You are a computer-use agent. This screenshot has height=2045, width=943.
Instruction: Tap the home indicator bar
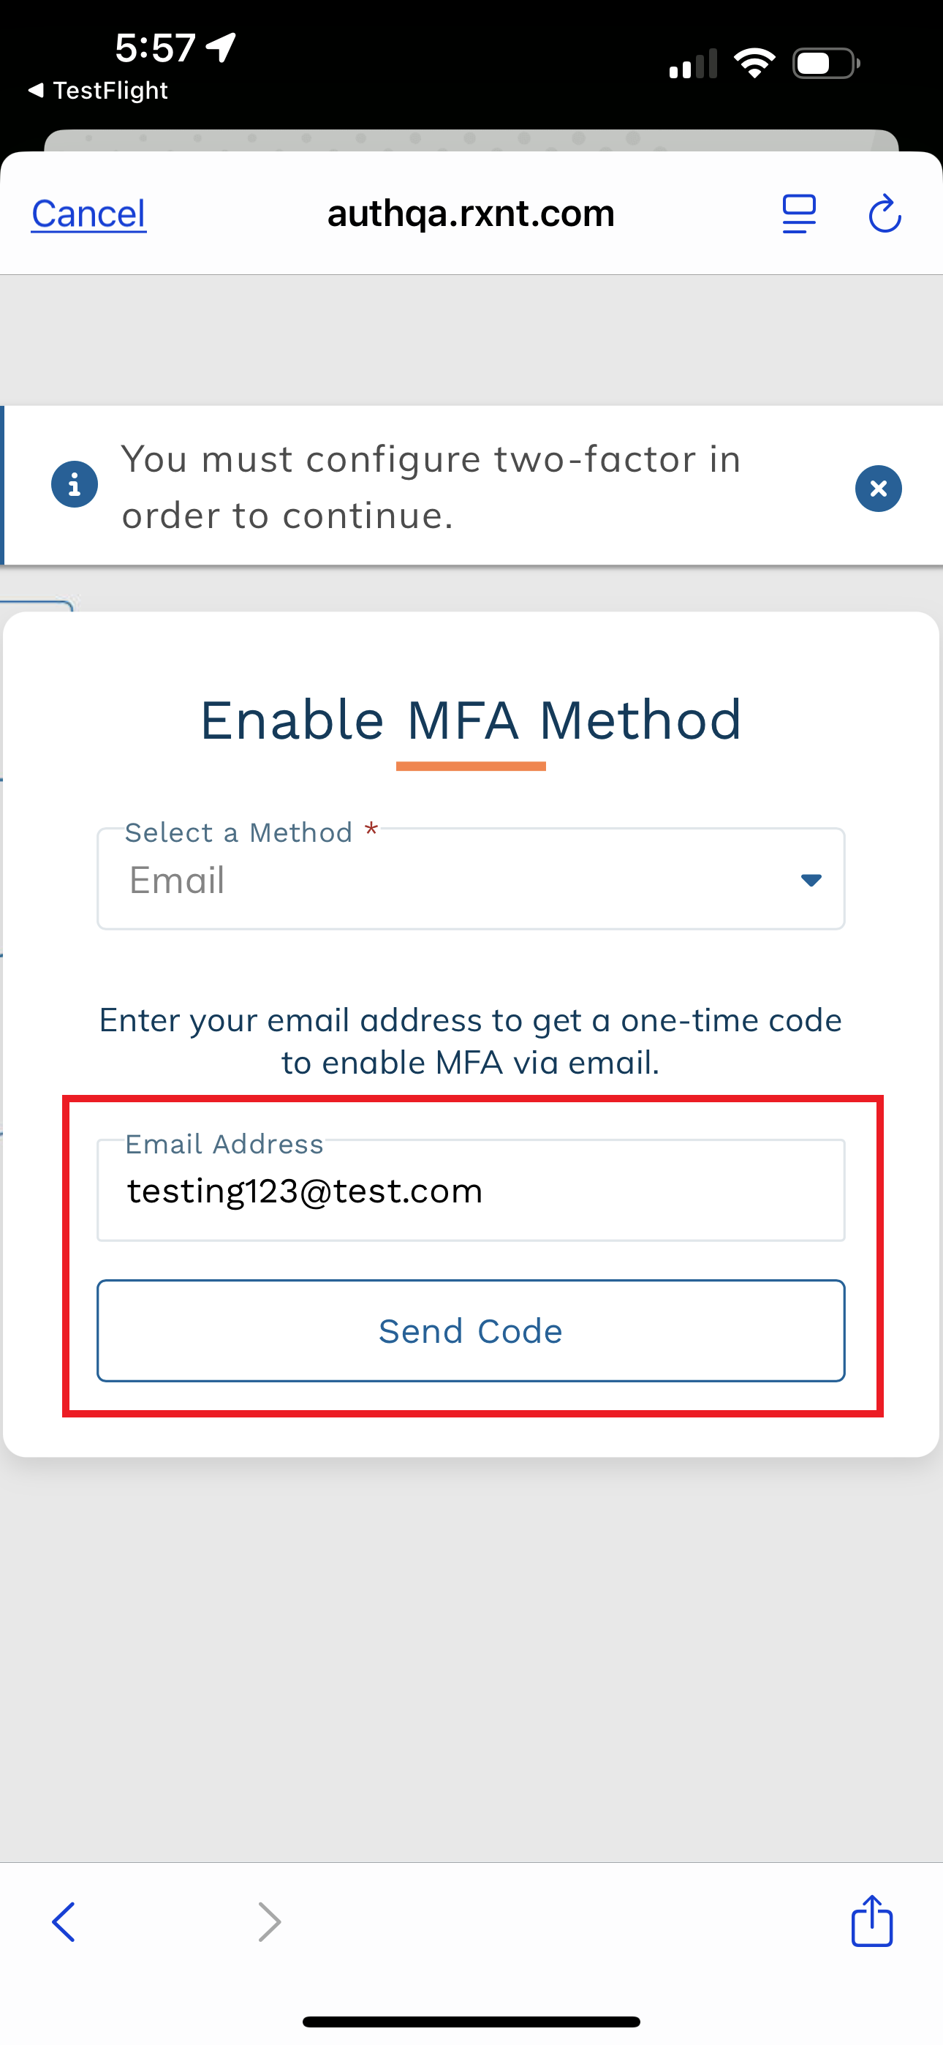[x=471, y=2021]
